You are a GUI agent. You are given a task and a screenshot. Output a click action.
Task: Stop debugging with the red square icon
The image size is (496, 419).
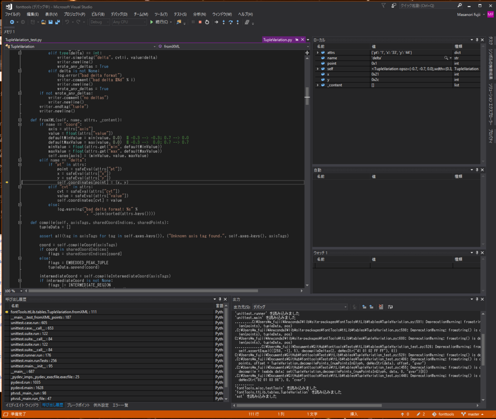click(x=200, y=22)
